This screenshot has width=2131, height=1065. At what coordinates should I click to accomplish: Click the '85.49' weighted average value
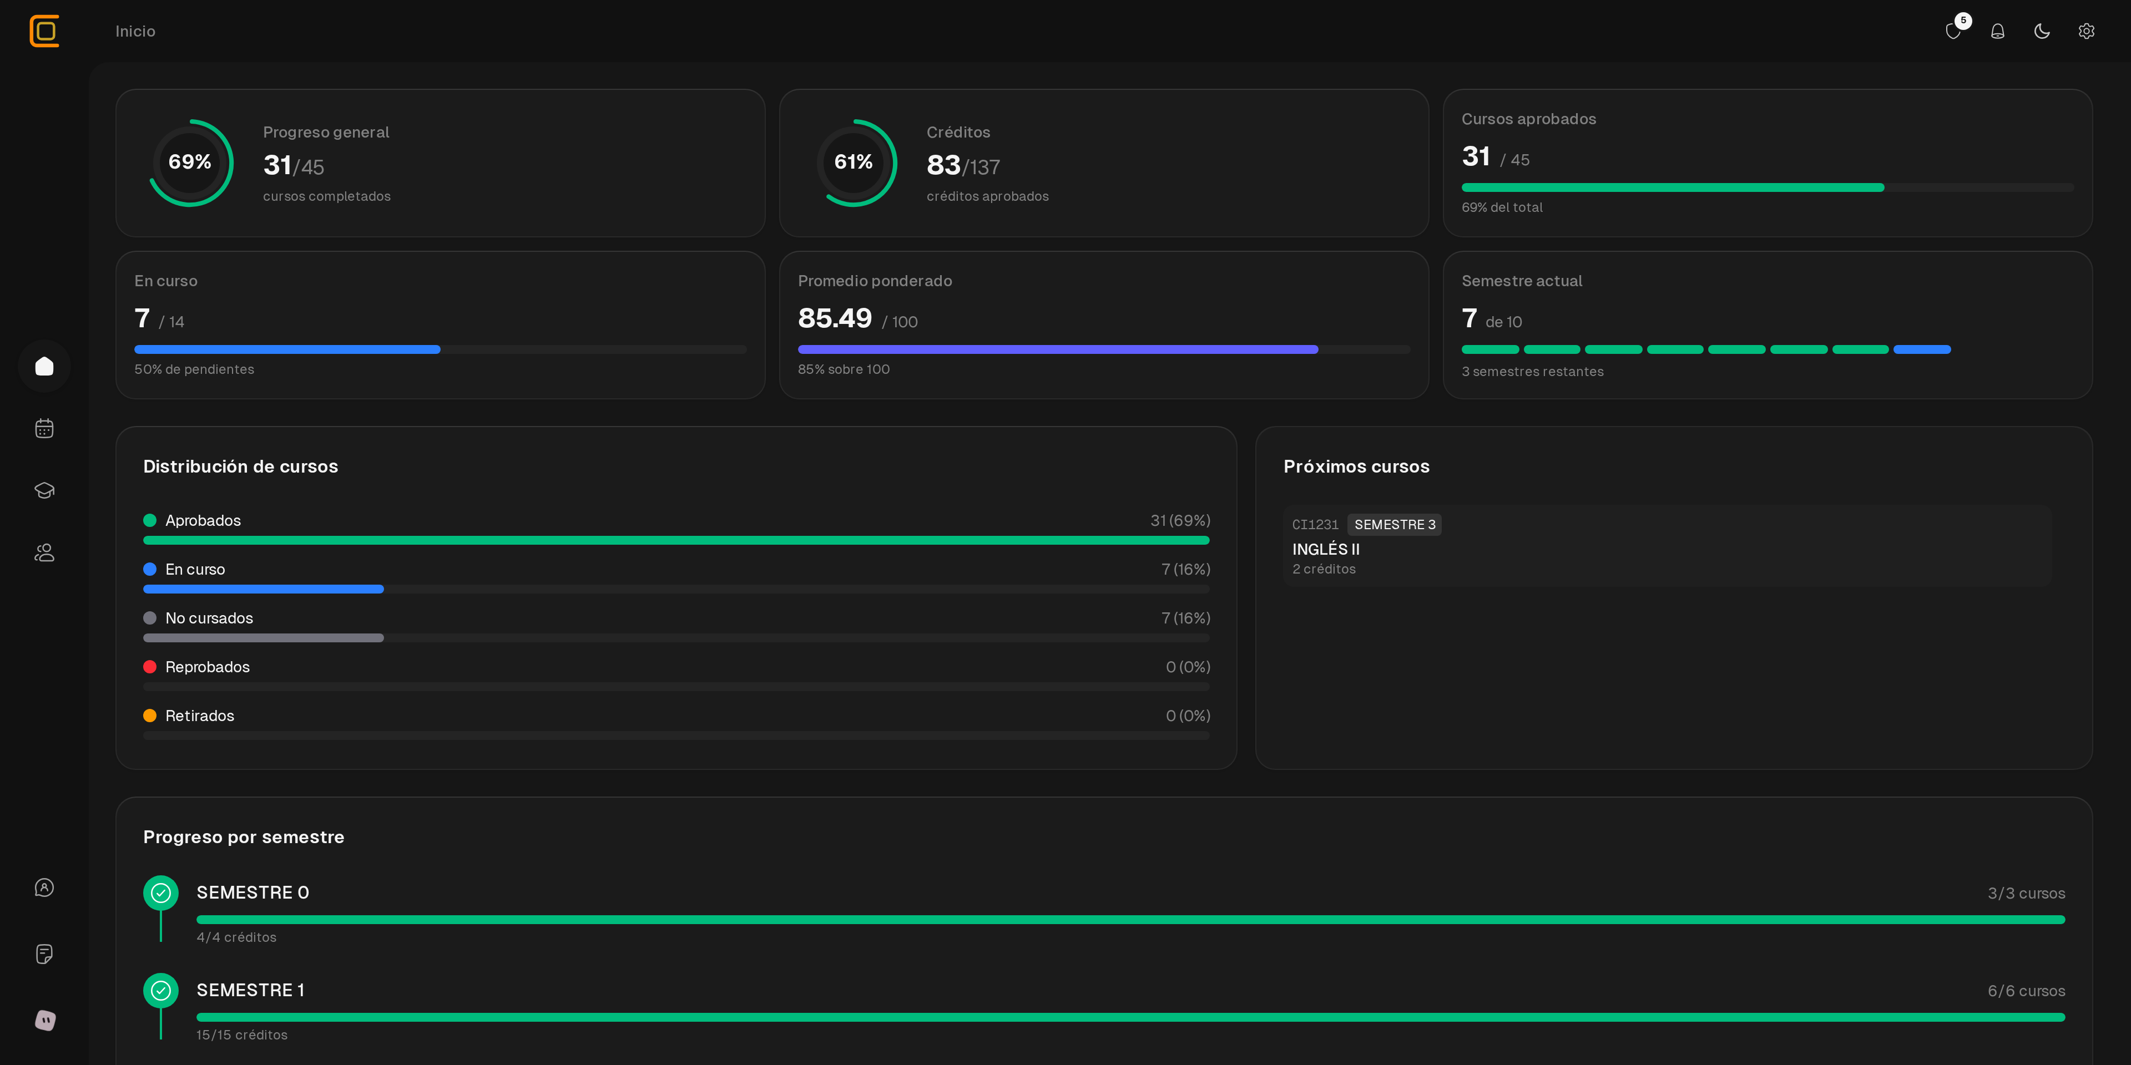[x=835, y=318]
